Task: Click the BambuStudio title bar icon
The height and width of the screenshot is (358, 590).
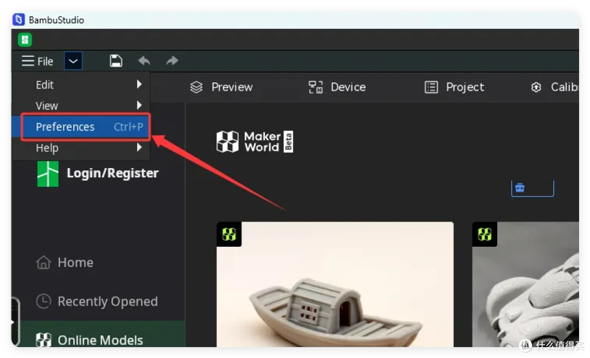Action: click(x=19, y=20)
